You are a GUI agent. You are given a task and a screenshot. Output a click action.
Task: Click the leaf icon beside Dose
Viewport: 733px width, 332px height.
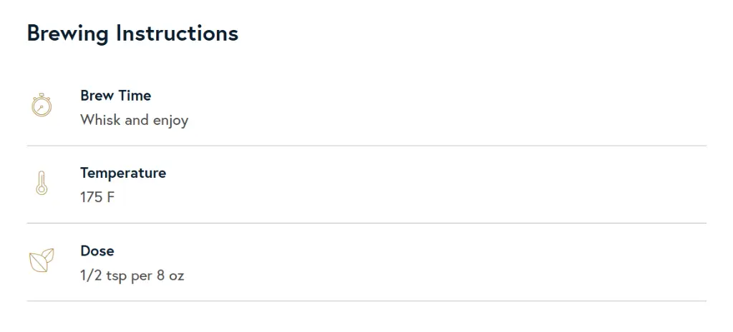click(x=42, y=261)
